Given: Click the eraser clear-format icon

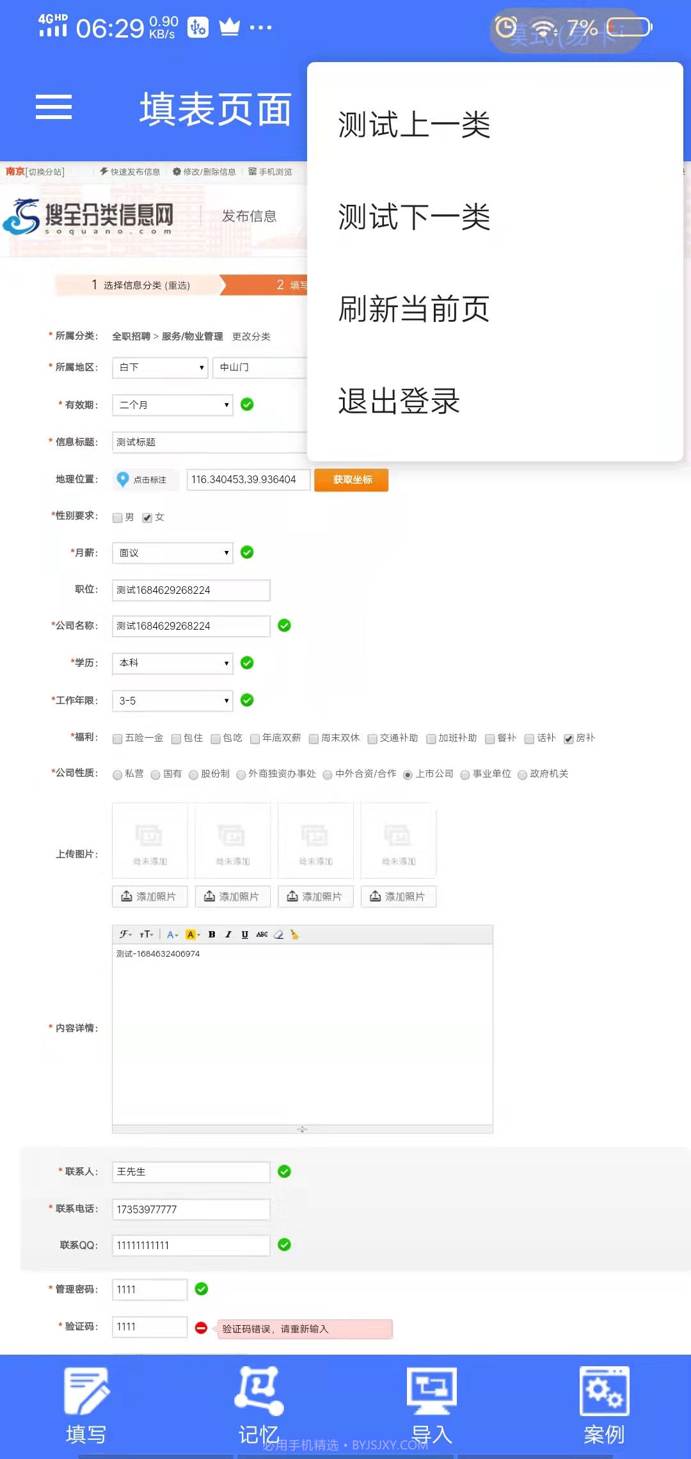Looking at the screenshot, I should point(278,934).
